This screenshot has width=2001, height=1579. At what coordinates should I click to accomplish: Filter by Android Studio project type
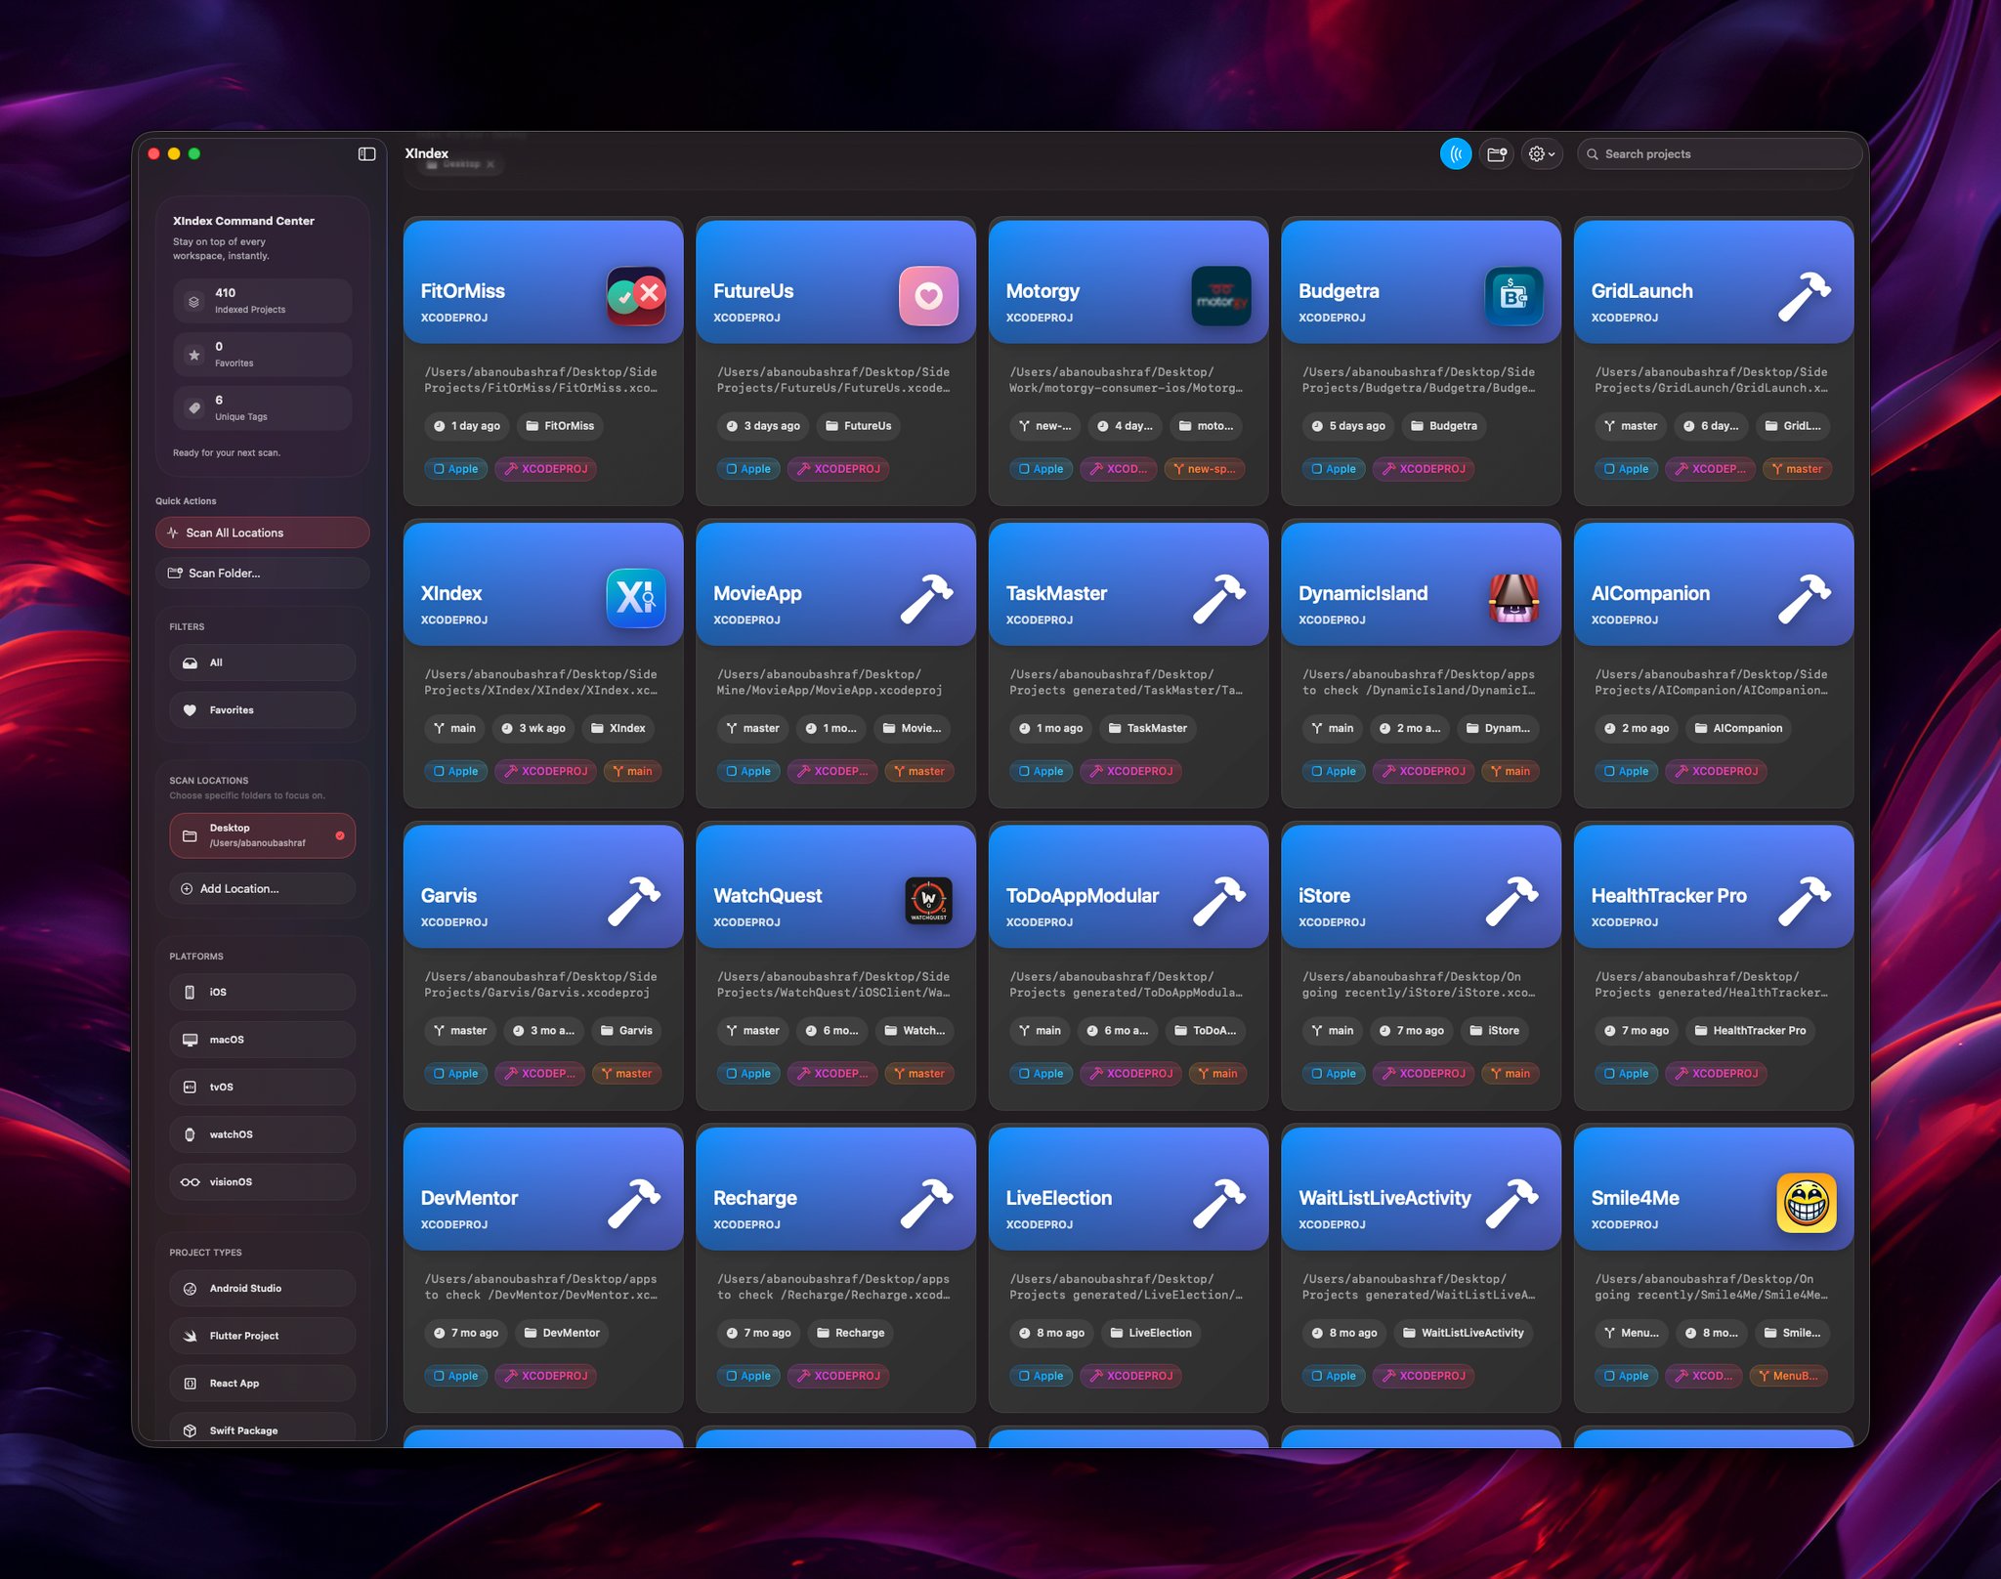click(262, 1288)
